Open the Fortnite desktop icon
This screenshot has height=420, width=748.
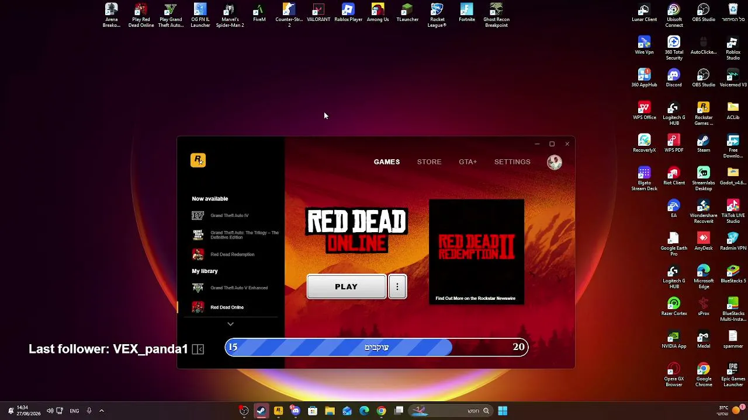pos(467,13)
